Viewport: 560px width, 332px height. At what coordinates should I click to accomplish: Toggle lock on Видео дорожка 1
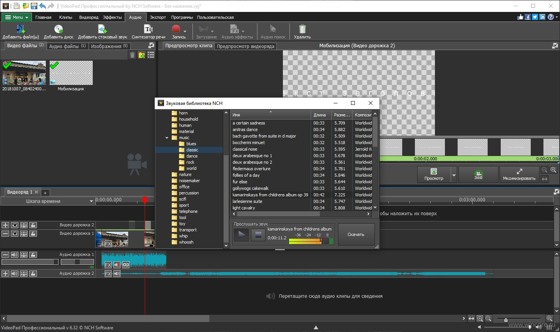coord(33,233)
